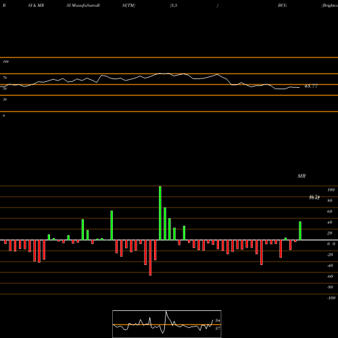Screen dimensions: 338x338
Task: Click the '60' label on the MR axis
Action: coord(329,212)
